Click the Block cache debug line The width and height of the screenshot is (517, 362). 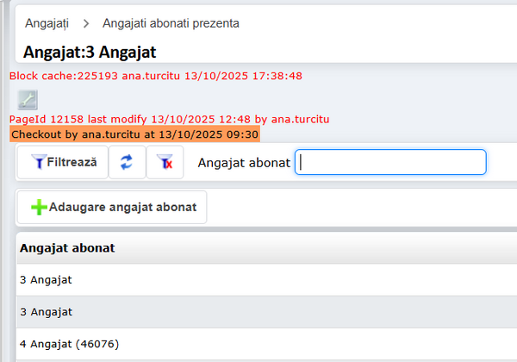tap(155, 76)
